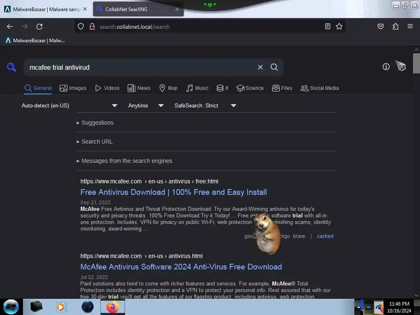Click the mcafee.com antivirus.html URL
This screenshot has height=315, width=420.
tap(142, 256)
